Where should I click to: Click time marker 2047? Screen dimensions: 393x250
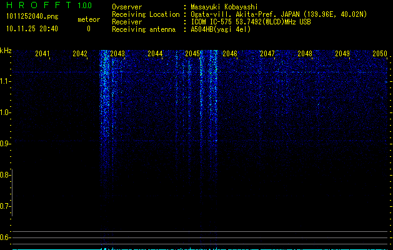coord(267,54)
